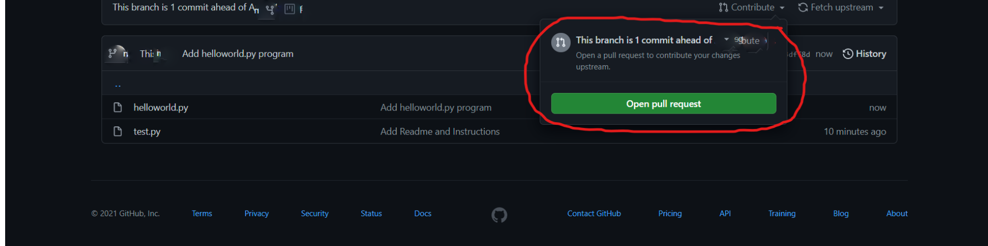
Task: Click 'This branch is 1 commit ahead' popup heading
Action: click(644, 40)
